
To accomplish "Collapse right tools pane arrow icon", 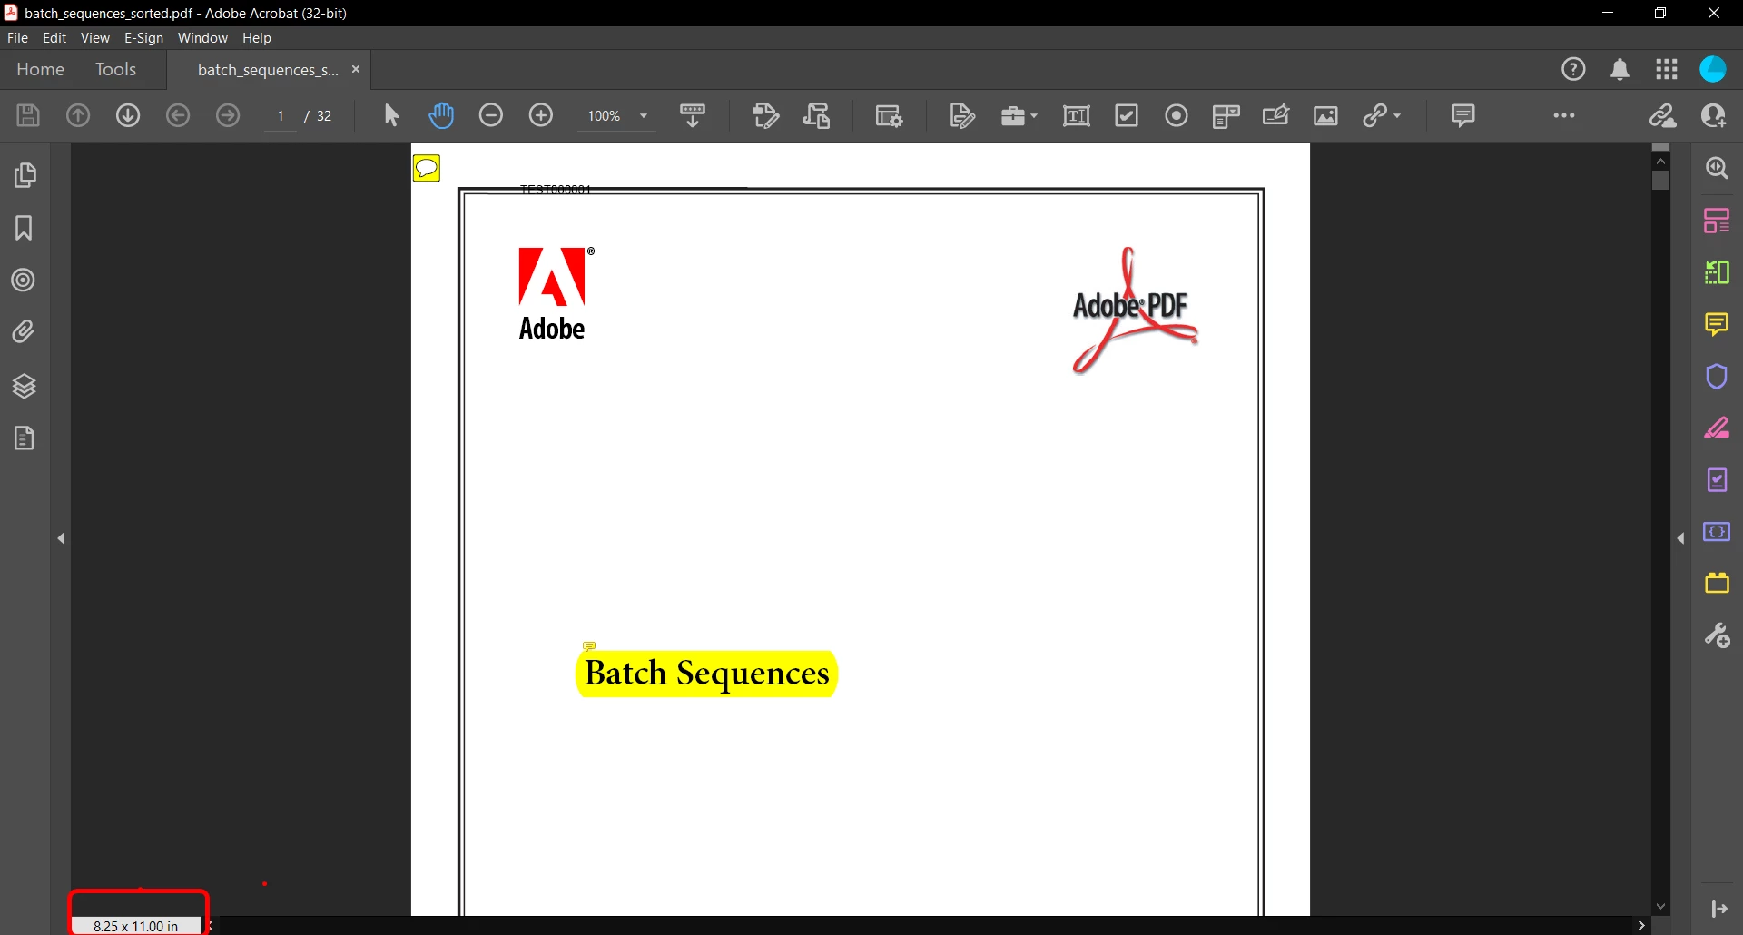I will [1719, 909].
